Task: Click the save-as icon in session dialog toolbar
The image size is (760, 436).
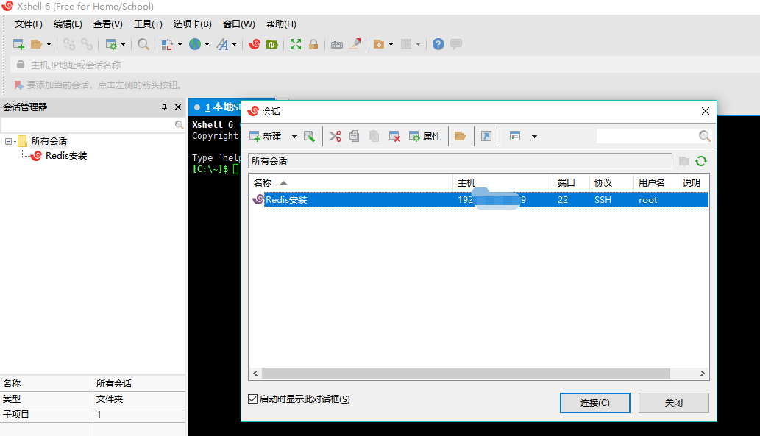Action: coord(309,136)
